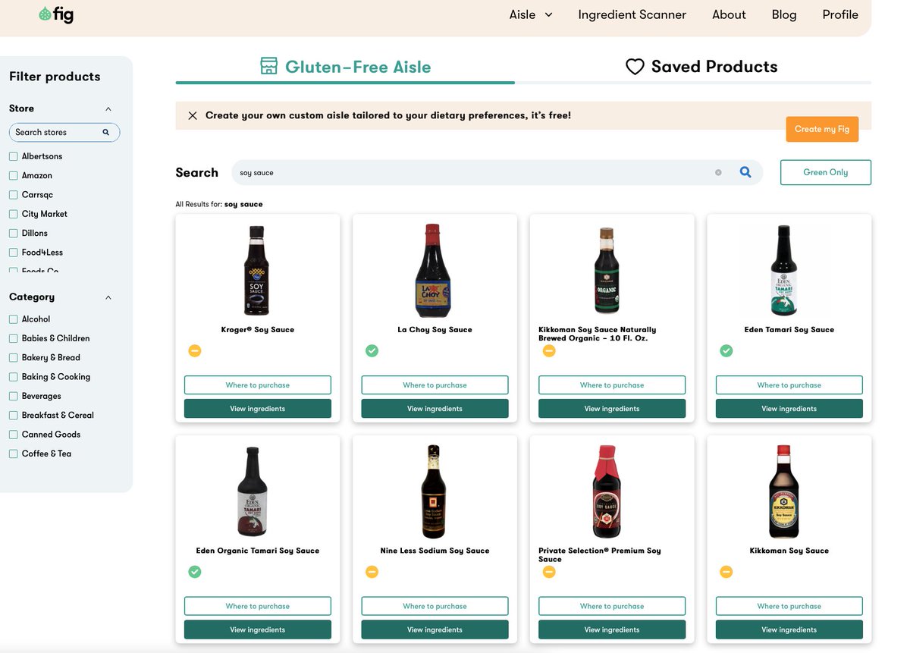Viewport: 910px width, 653px height.
Task: Go to the About page
Action: [x=729, y=14]
